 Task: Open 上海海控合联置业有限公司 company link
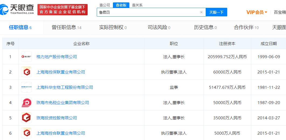pos(61,133)
